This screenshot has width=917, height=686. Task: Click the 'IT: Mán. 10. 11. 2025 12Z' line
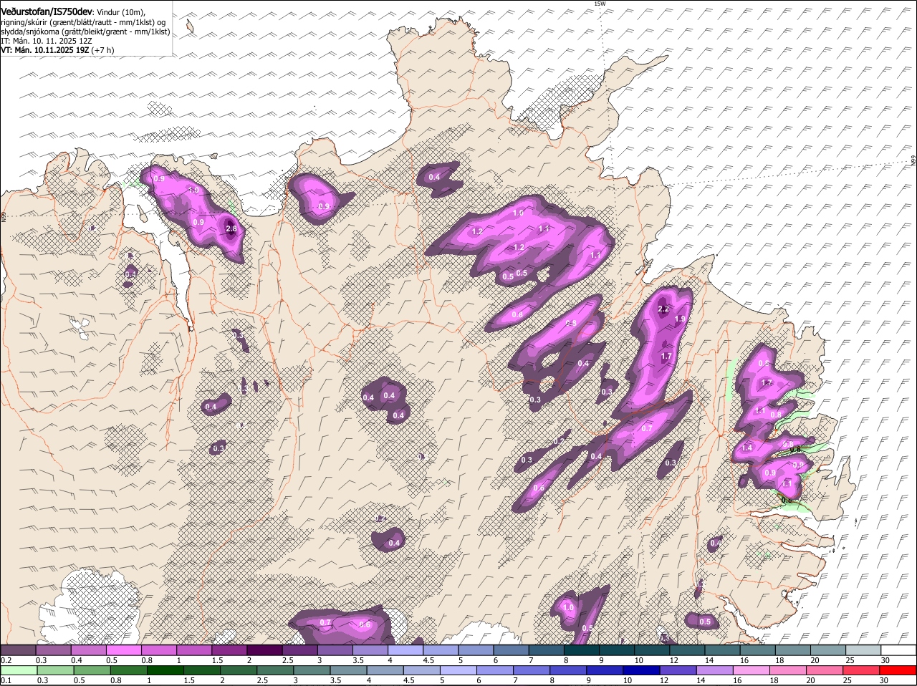47,41
